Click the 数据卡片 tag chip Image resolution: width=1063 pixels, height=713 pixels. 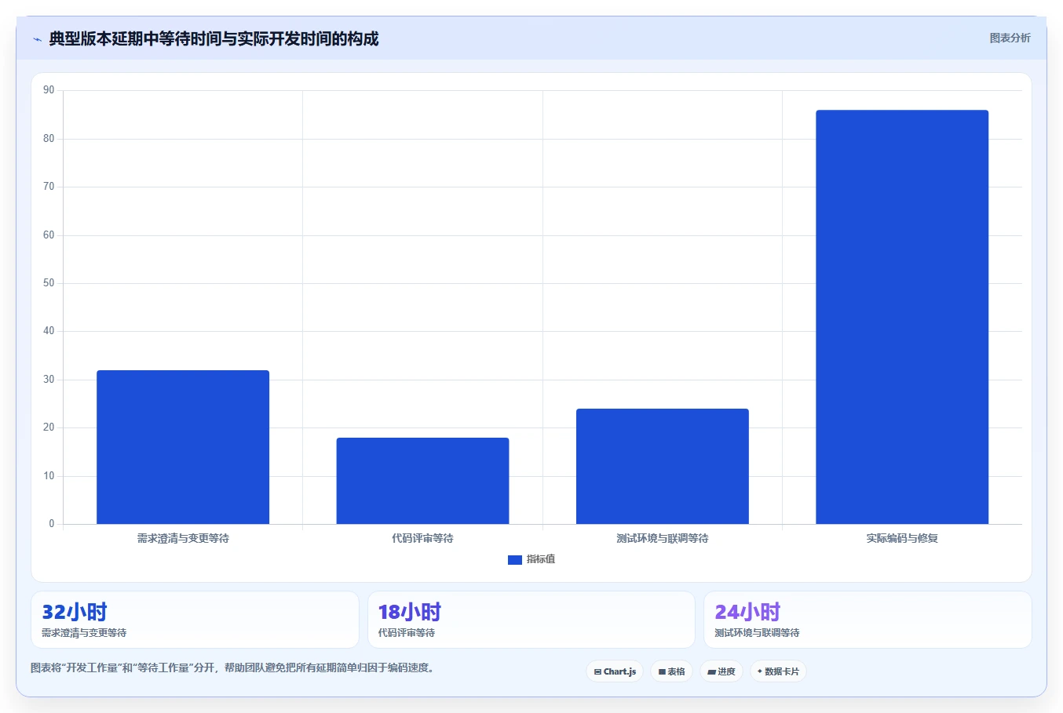[778, 671]
